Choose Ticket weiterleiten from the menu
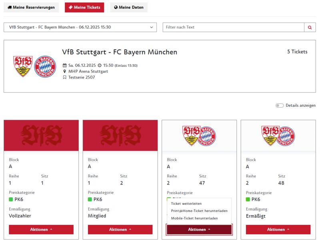 [x=186, y=204]
